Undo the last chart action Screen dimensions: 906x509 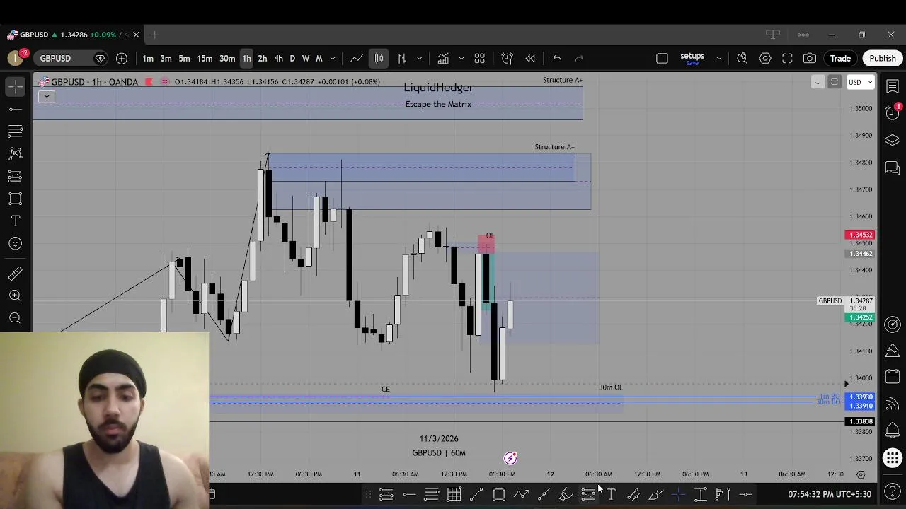coord(557,58)
